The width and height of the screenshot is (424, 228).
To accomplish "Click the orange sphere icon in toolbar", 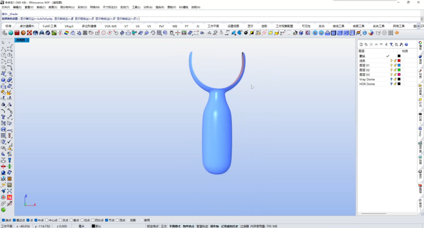I will click(x=23, y=33).
